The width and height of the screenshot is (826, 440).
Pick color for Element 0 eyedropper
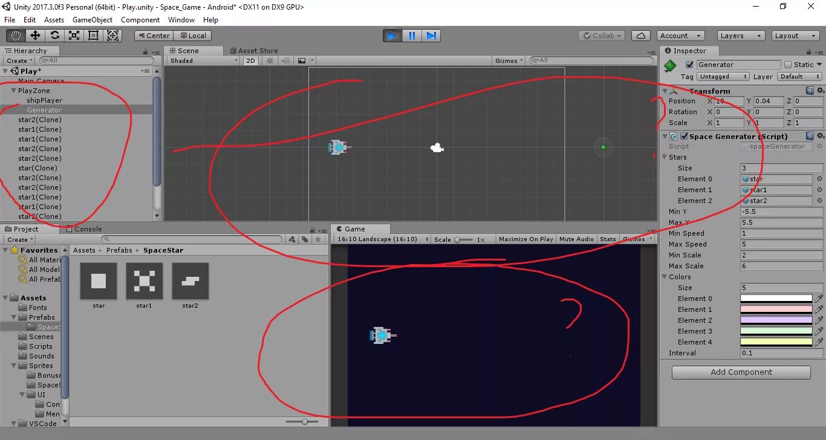819,299
